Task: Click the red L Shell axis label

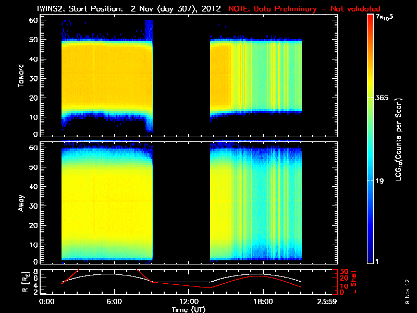Action: [353, 281]
